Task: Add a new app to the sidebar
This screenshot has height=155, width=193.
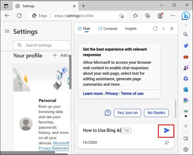Action: [x=186, y=126]
